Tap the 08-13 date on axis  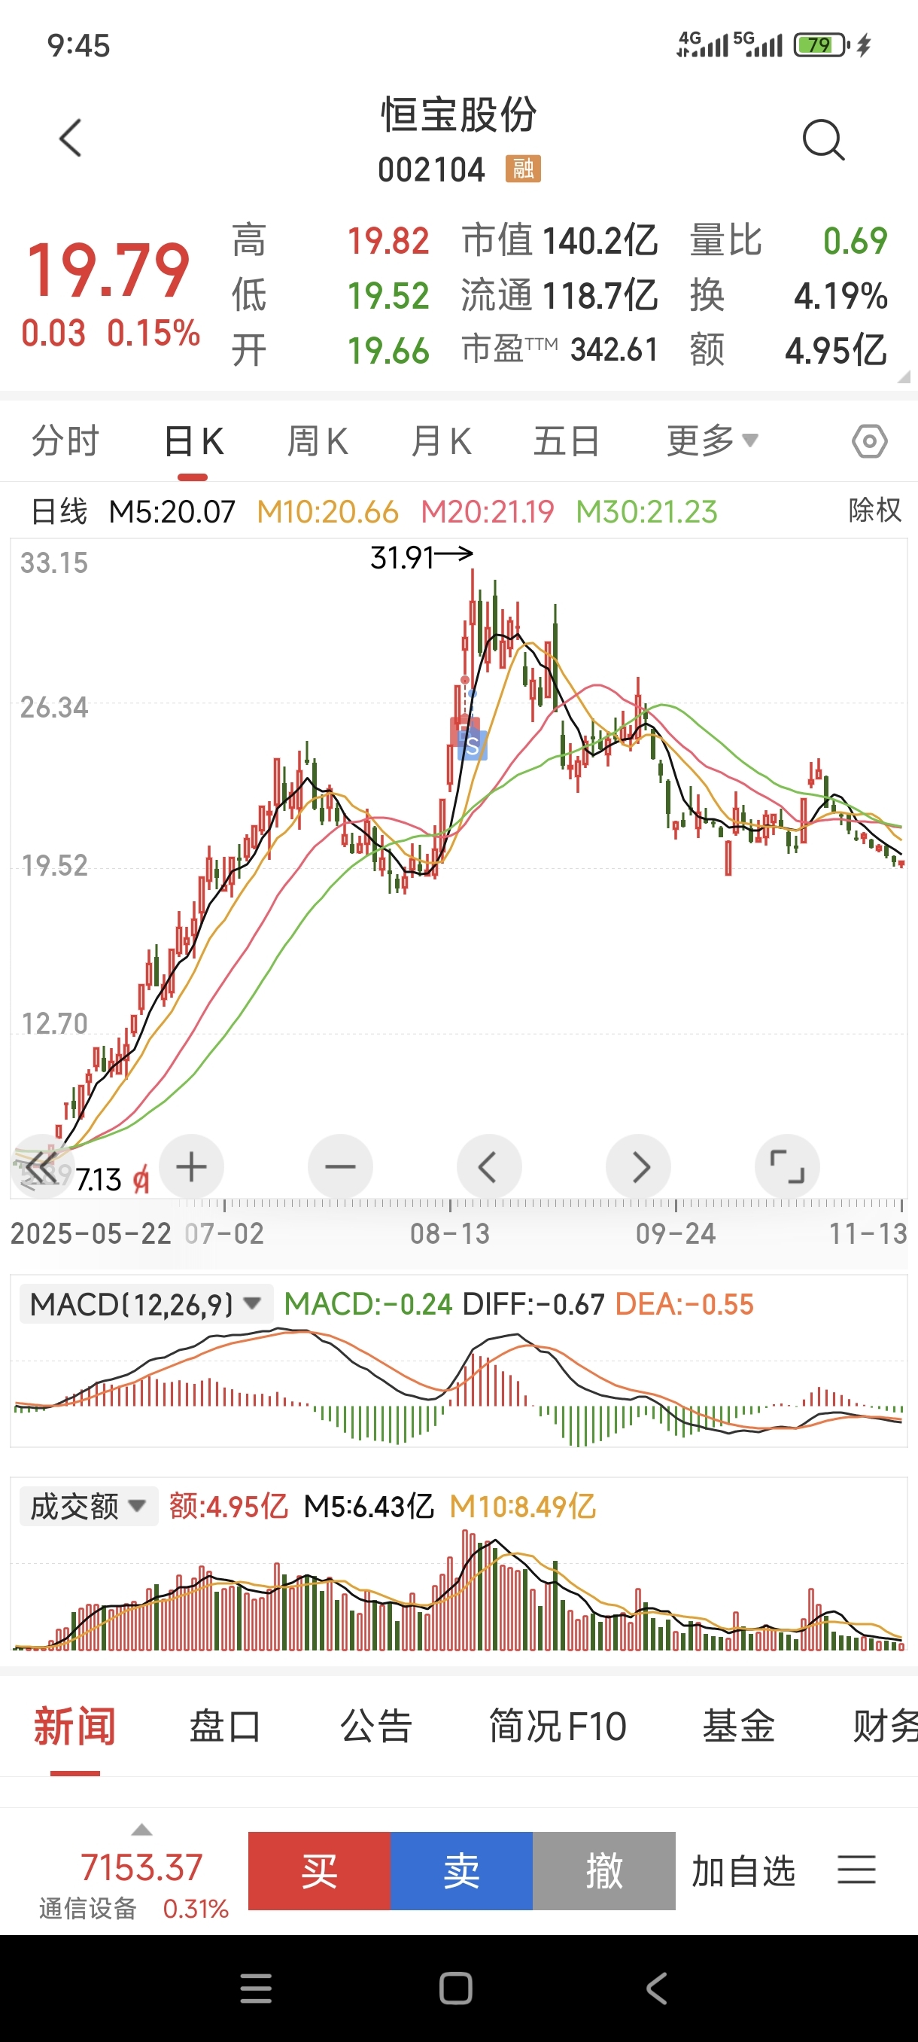pos(450,1233)
